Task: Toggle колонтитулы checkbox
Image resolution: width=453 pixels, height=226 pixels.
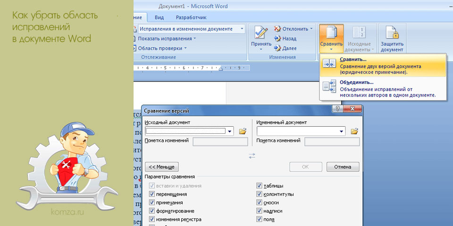Action: [x=259, y=194]
